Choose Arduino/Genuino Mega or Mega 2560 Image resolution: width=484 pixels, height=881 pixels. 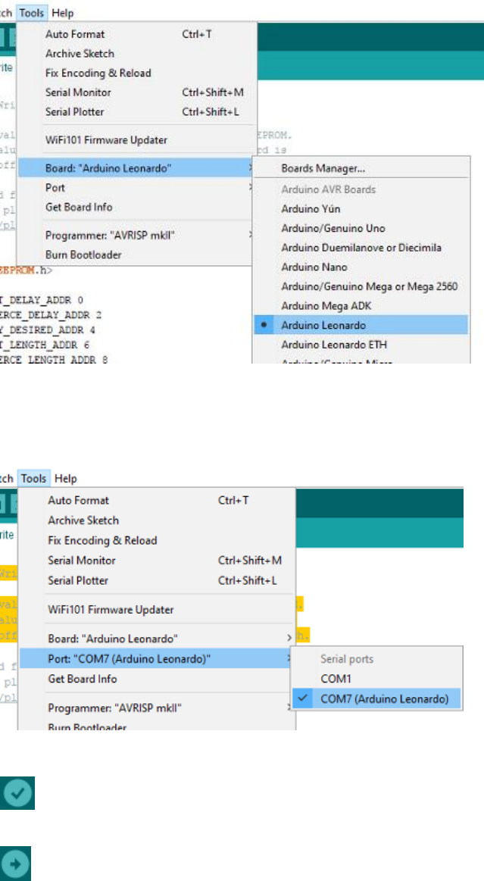(361, 286)
